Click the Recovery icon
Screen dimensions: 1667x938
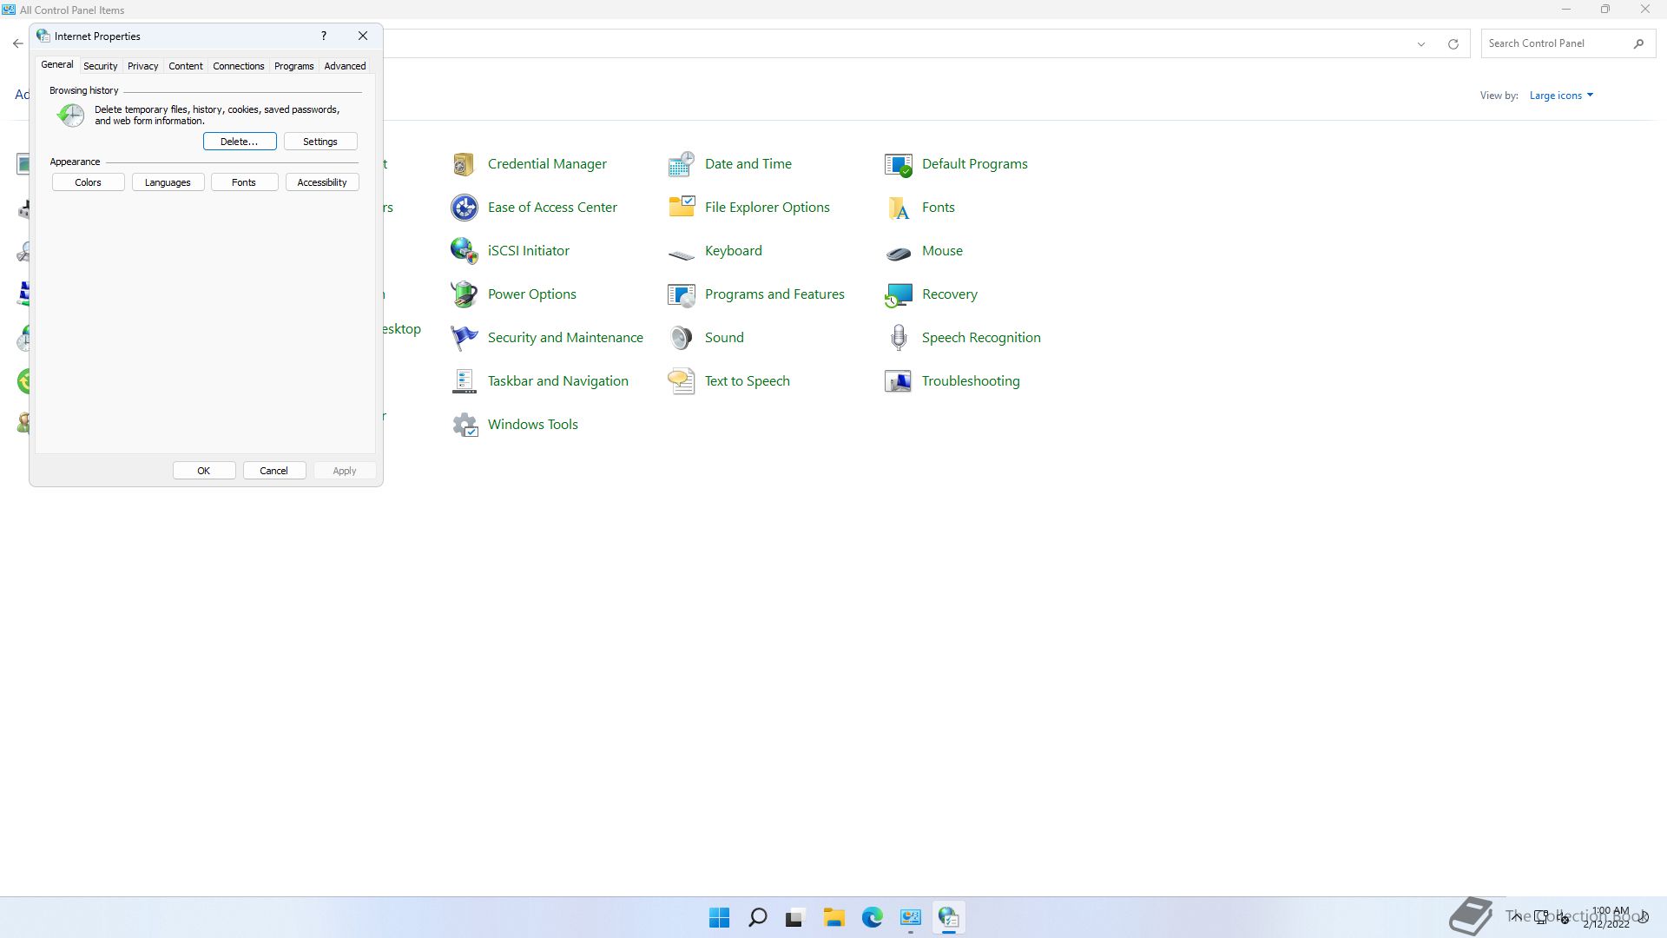pos(898,294)
